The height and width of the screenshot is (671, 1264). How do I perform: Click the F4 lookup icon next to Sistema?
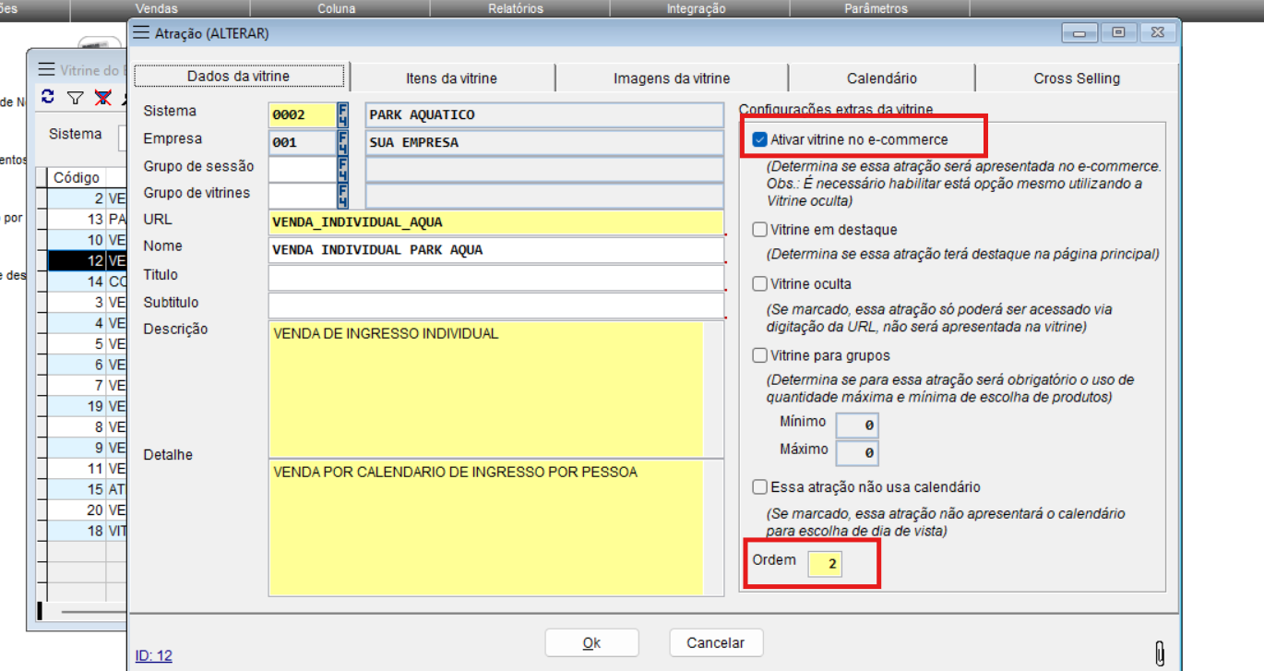(x=343, y=114)
